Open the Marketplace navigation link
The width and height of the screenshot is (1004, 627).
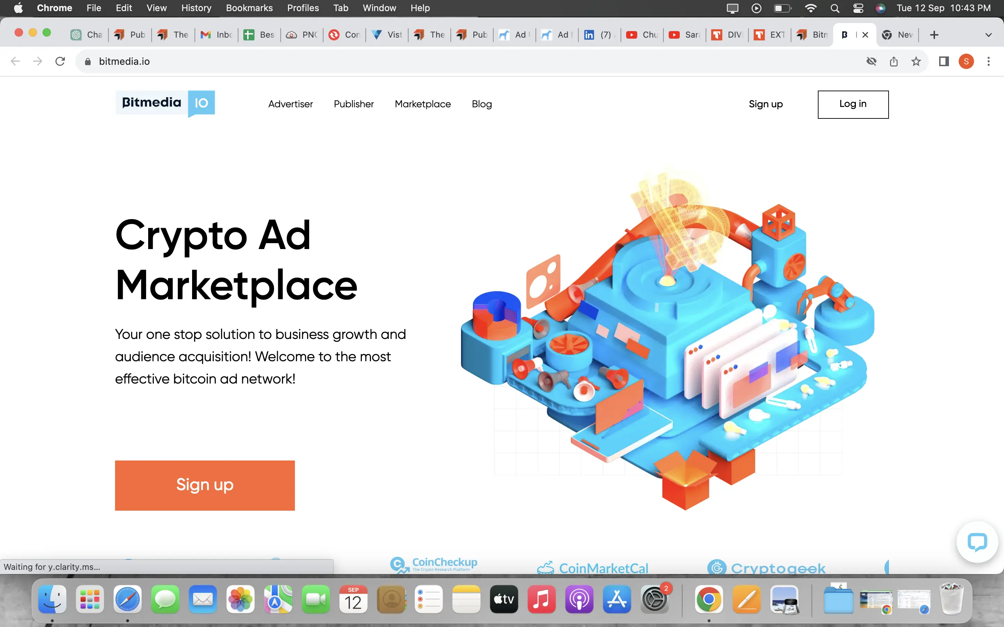click(x=423, y=104)
